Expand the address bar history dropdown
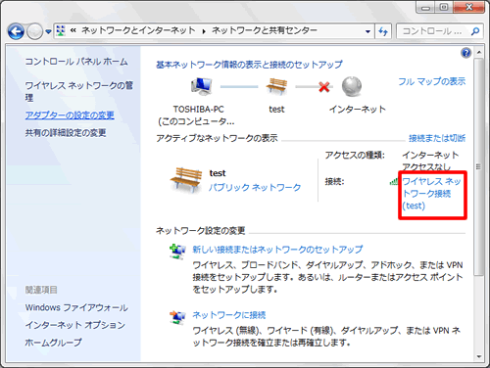The height and width of the screenshot is (368, 490). [367, 31]
